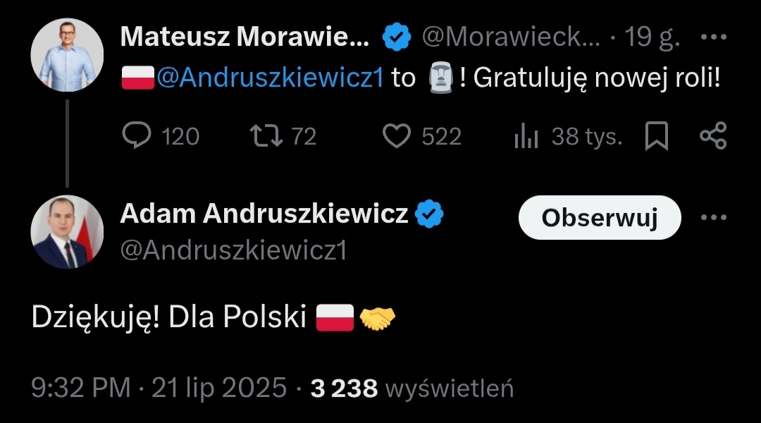The image size is (761, 423).
Task: Open the @Andruszkiewicz1 mention link
Action: [270, 78]
